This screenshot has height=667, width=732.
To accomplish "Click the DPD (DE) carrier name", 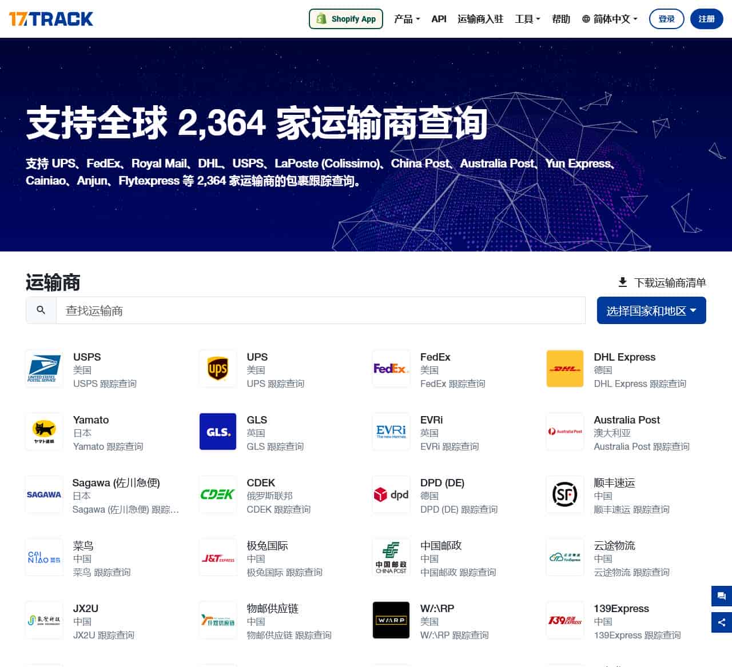I will [442, 482].
